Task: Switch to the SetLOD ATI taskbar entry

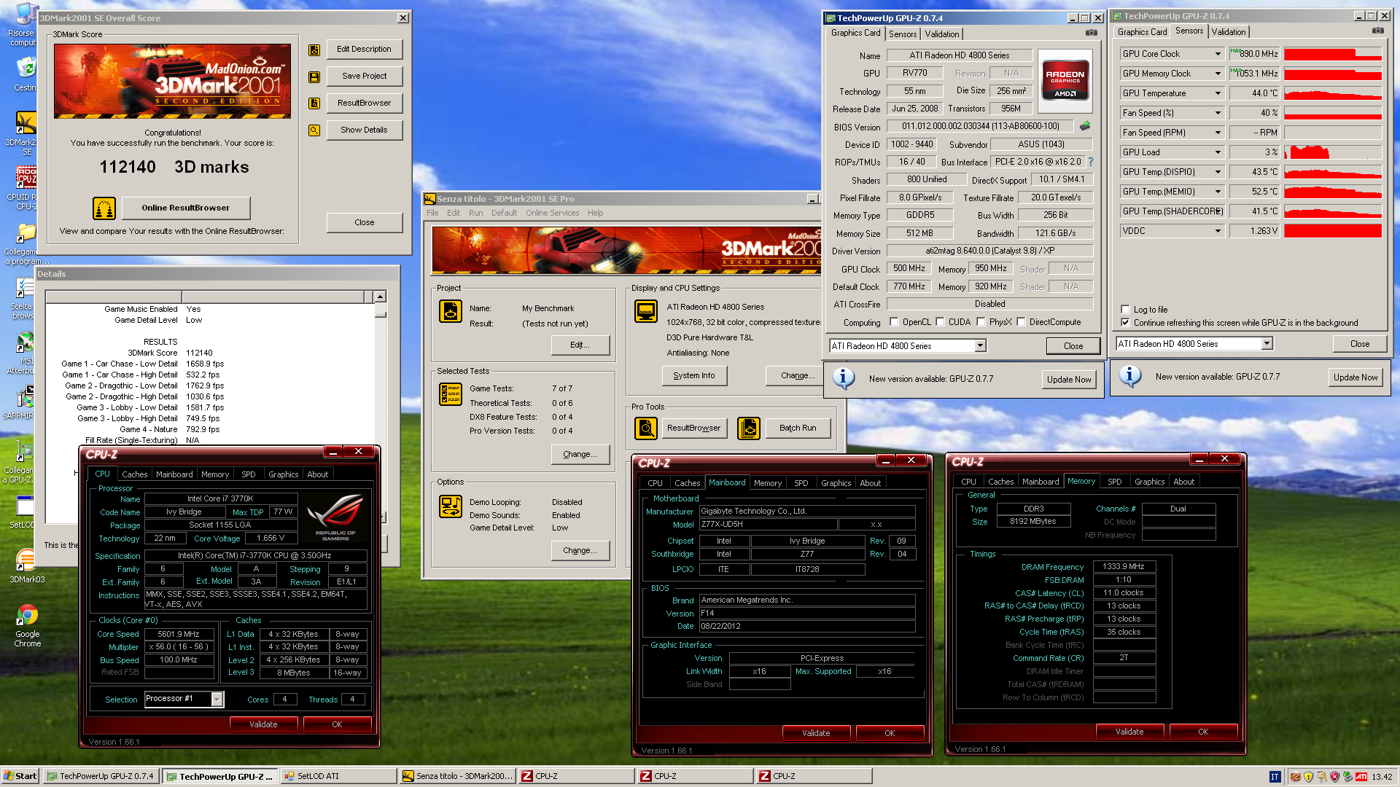Action: (x=338, y=776)
